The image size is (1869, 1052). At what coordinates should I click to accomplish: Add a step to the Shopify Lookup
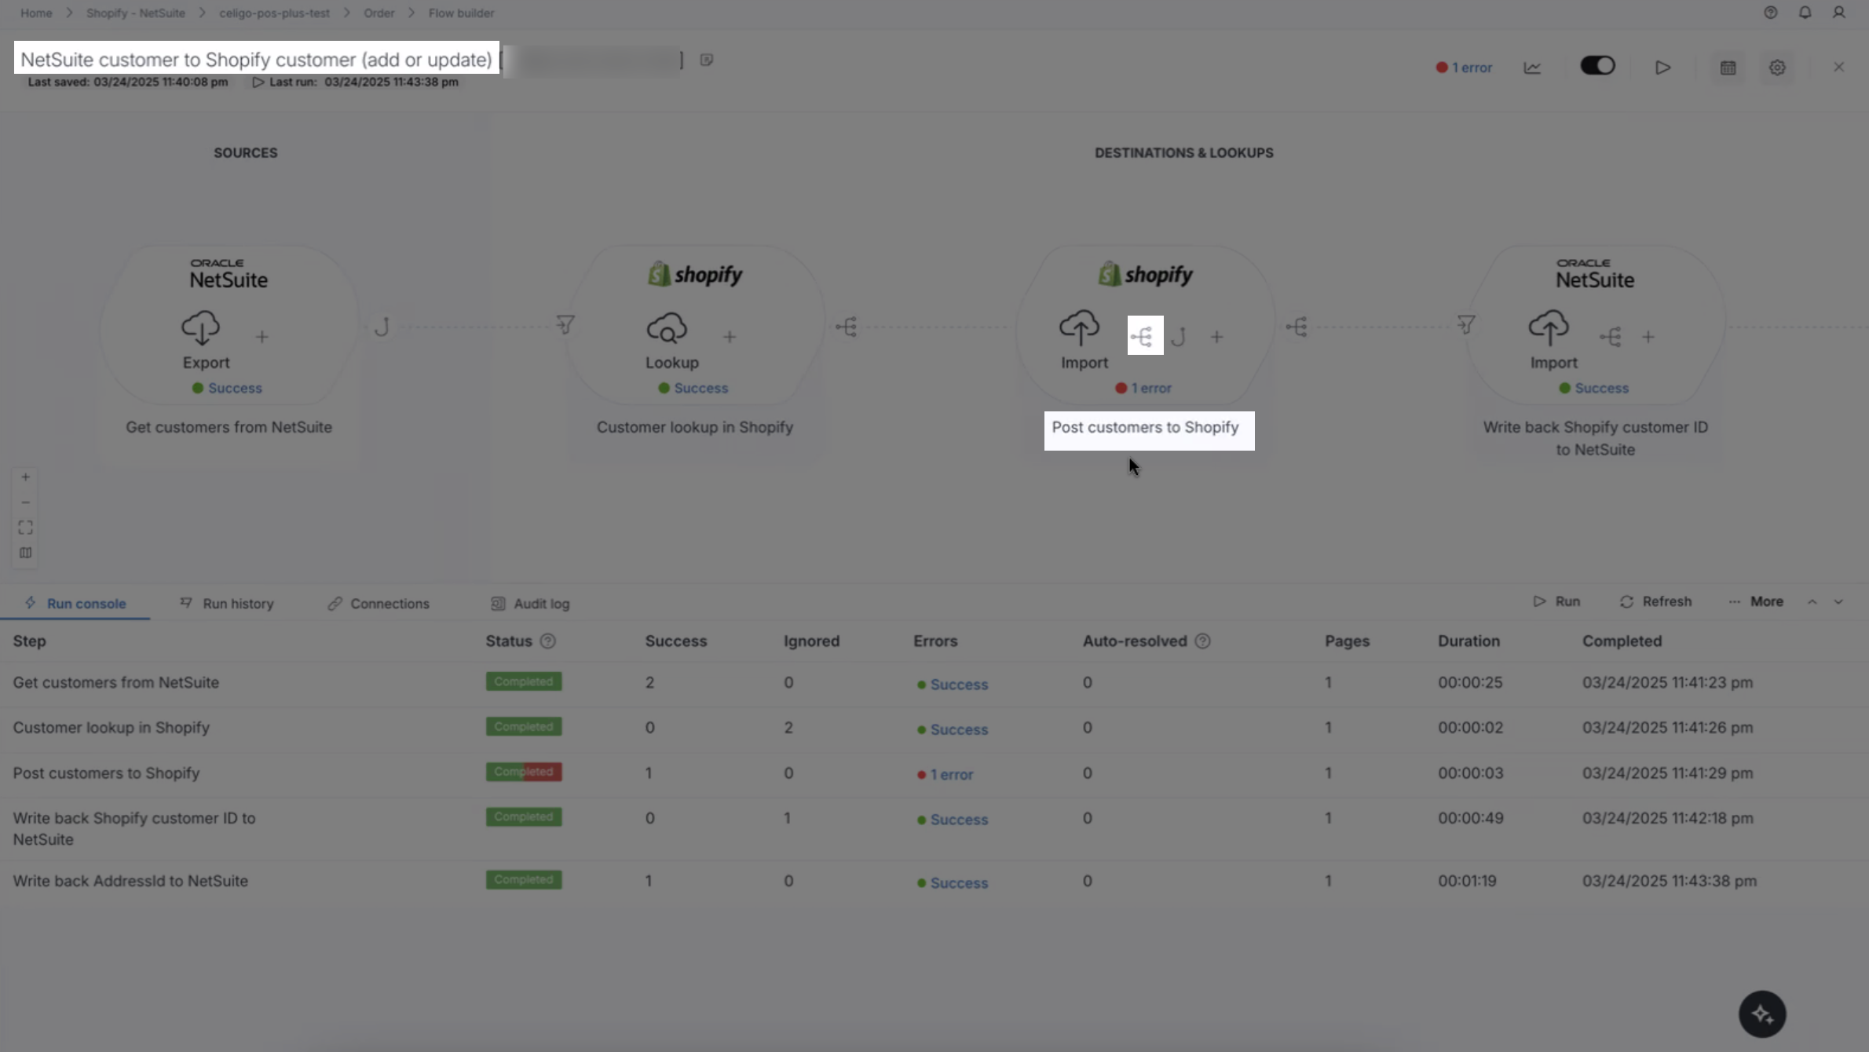pyautogui.click(x=730, y=337)
